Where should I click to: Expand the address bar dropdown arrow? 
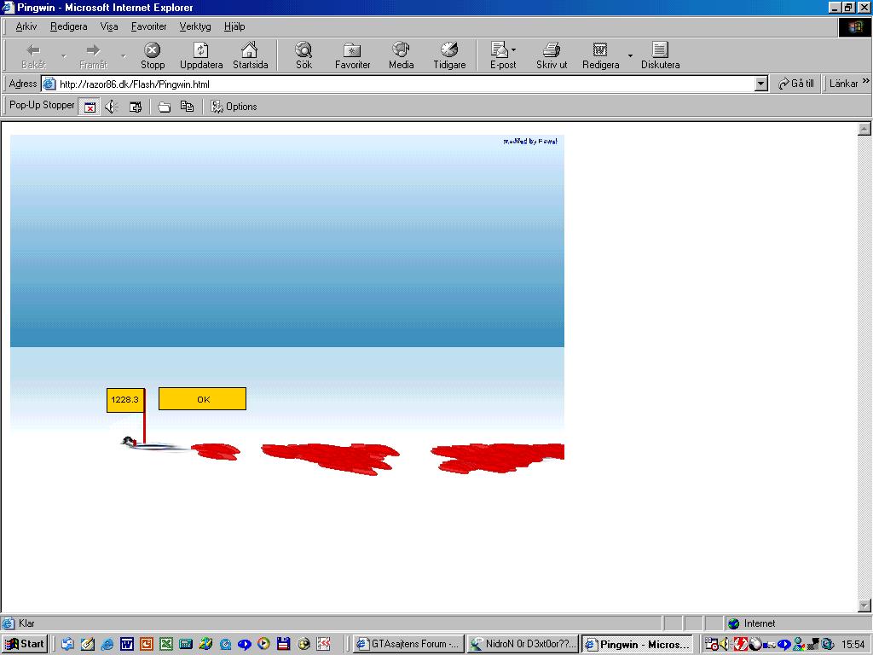pyautogui.click(x=761, y=84)
